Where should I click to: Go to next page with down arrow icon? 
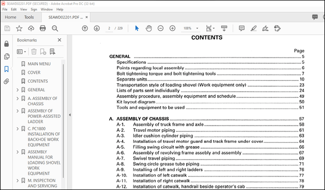point(97,28)
